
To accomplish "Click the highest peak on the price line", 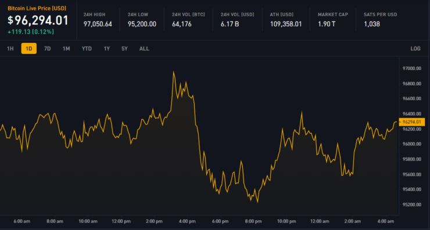I will point(173,72).
